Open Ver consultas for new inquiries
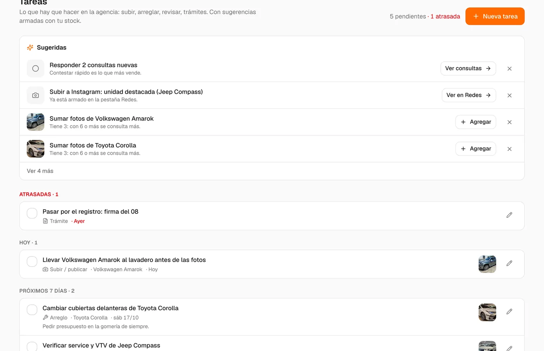This screenshot has width=544, height=351. point(468,68)
